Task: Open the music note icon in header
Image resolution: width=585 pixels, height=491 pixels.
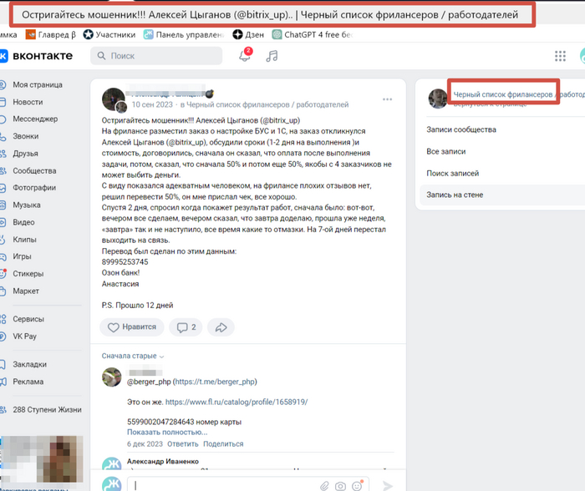Action: [272, 56]
